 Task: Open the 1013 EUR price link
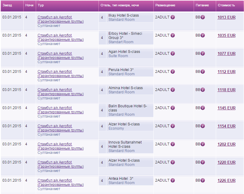pos(226,18)
